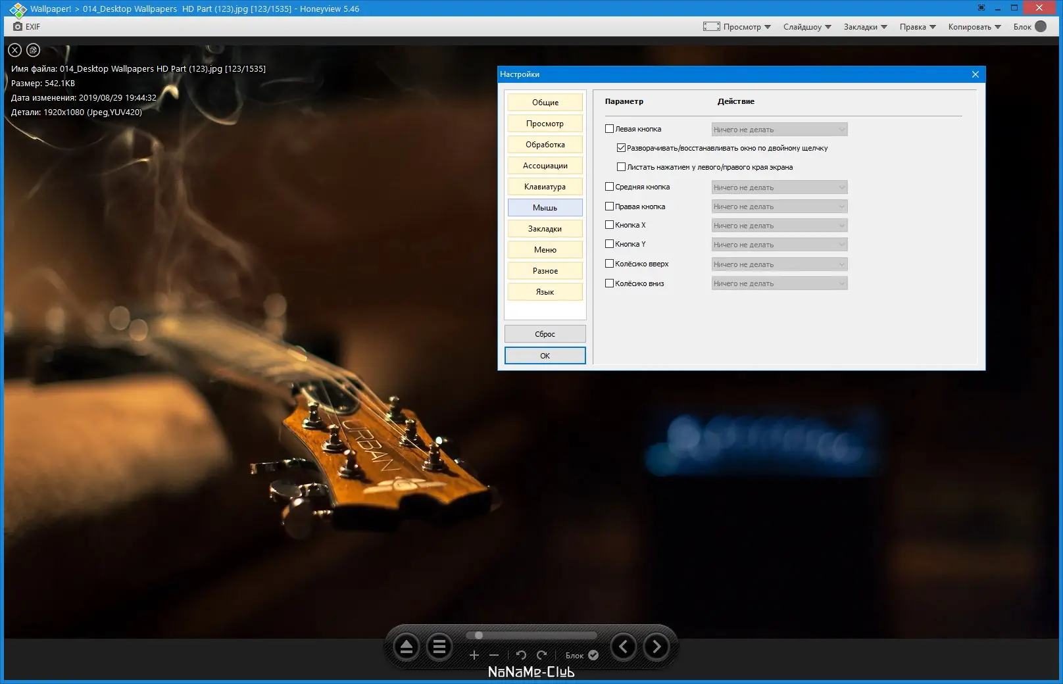Zoom in with the plus icon
The image size is (1063, 684).
pyautogui.click(x=474, y=655)
